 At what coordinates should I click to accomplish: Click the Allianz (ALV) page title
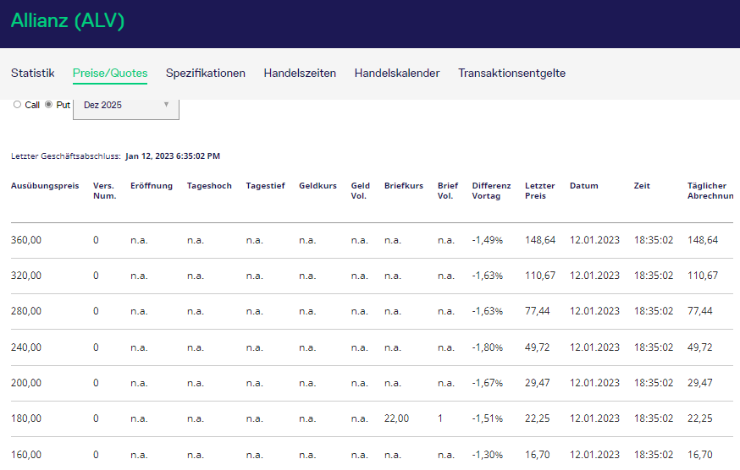(68, 21)
